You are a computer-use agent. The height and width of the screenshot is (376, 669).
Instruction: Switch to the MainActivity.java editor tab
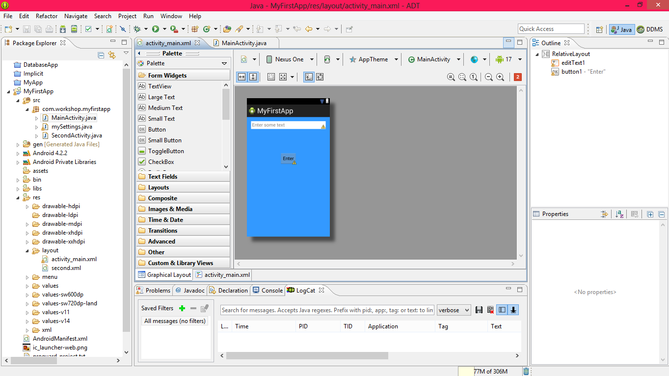click(243, 43)
